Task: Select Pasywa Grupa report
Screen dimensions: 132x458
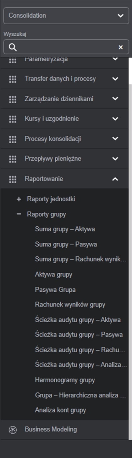Action: click(55, 290)
